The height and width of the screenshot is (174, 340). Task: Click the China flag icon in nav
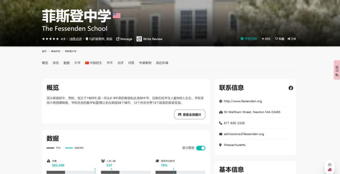(87, 63)
